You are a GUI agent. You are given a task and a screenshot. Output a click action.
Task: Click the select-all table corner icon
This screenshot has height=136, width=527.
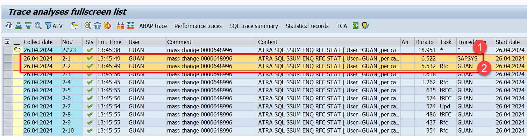(x=7, y=42)
